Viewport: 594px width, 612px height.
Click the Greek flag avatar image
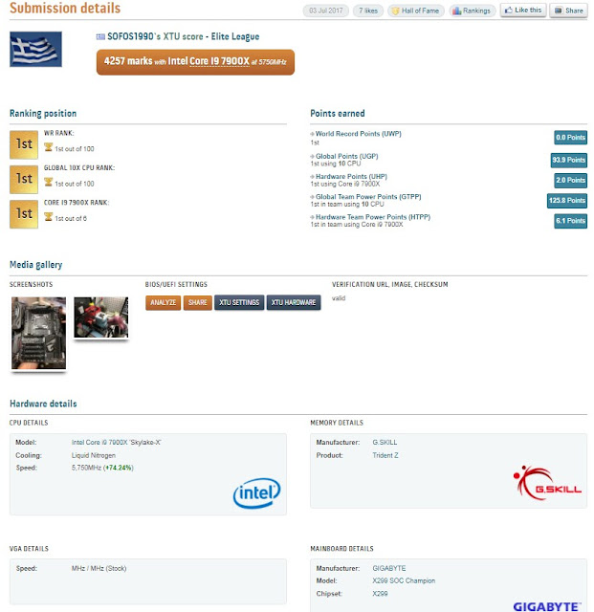[x=35, y=49]
